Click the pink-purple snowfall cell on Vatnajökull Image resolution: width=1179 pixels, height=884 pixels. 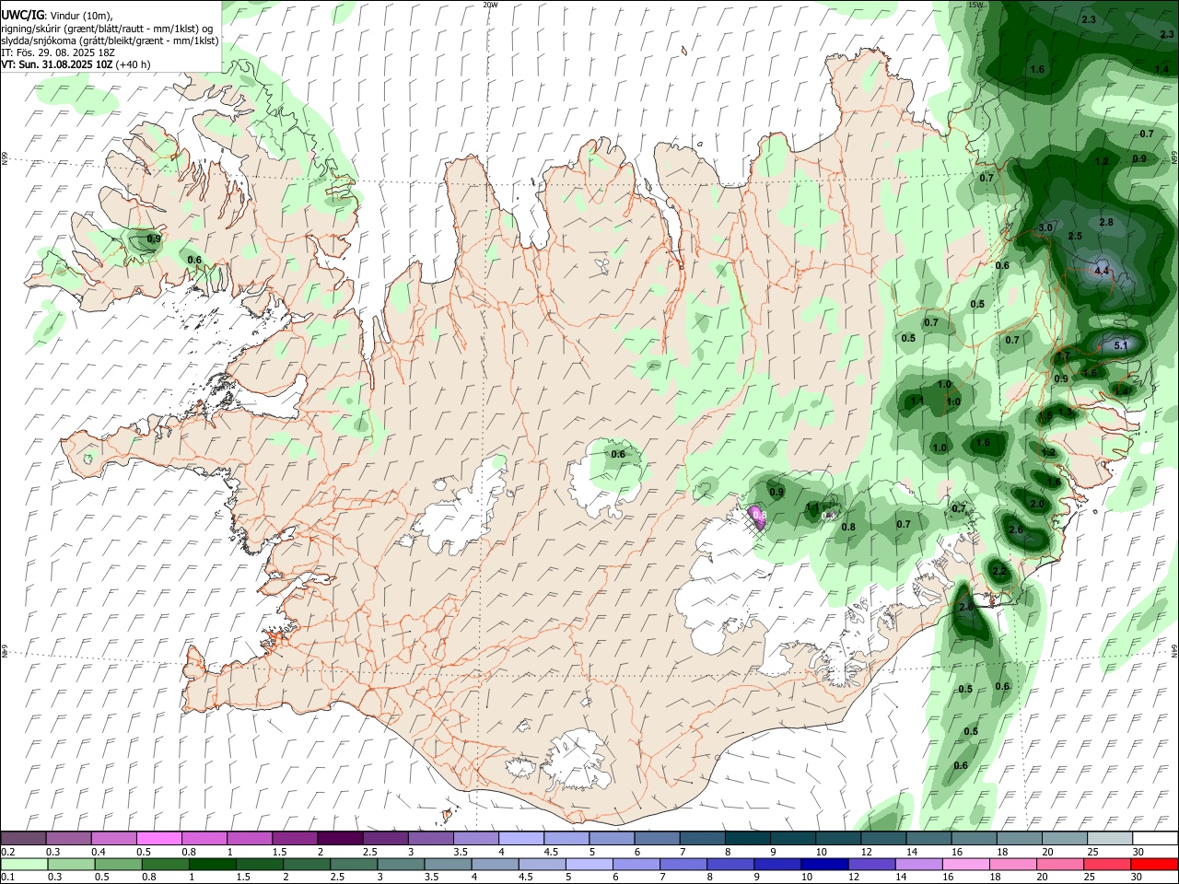tap(757, 517)
